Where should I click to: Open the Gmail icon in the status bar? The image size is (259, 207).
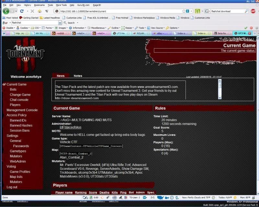tap(152, 197)
